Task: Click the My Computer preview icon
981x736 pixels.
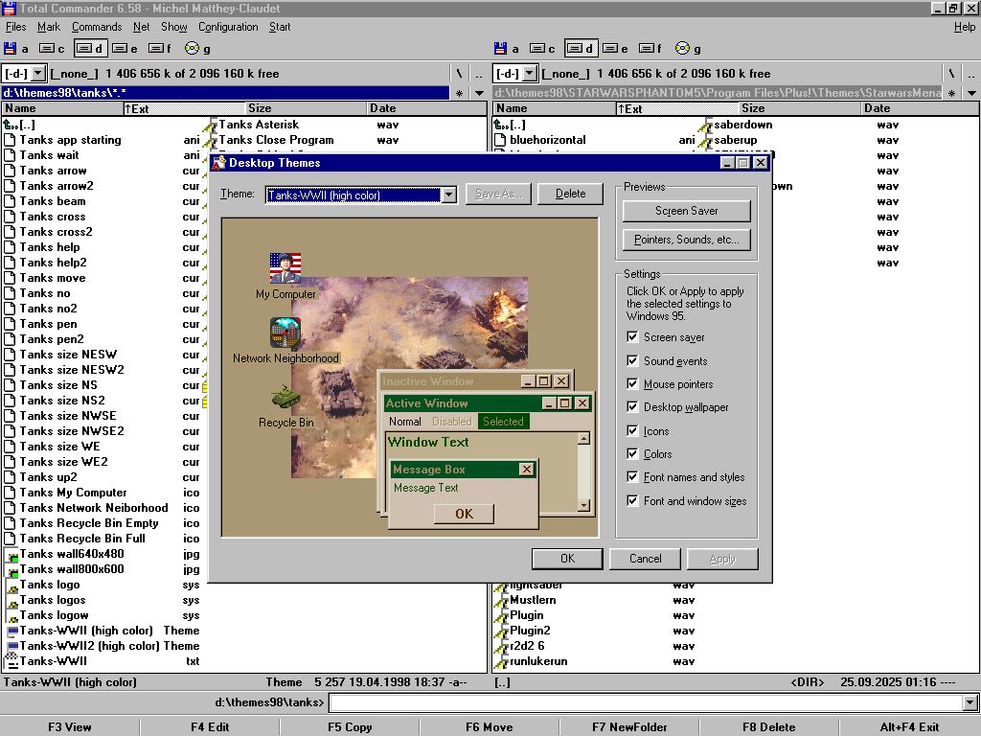Action: click(x=285, y=268)
